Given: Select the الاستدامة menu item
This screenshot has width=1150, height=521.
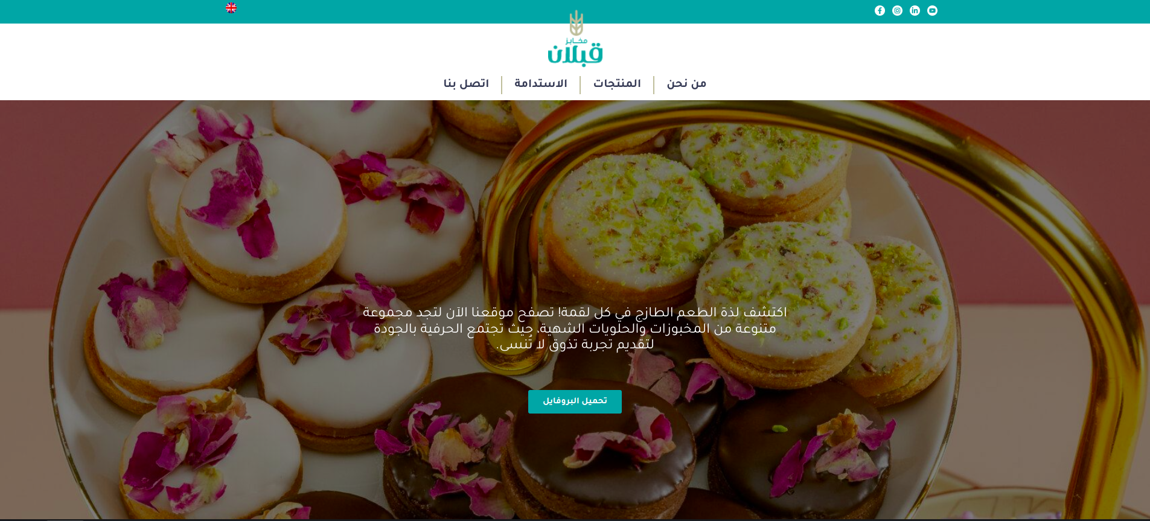Looking at the screenshot, I should point(541,84).
